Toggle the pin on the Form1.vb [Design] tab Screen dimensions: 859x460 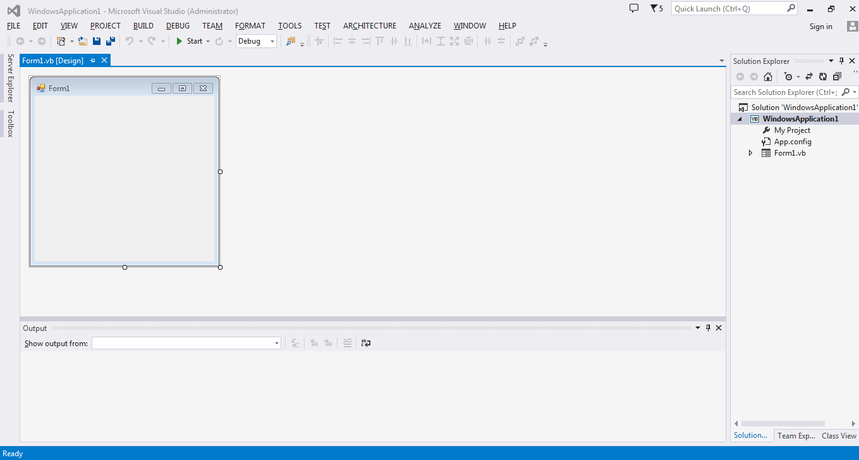tap(92, 60)
